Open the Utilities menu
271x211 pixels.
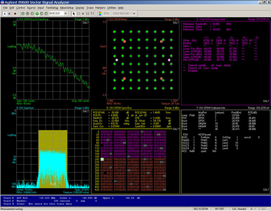[111, 8]
